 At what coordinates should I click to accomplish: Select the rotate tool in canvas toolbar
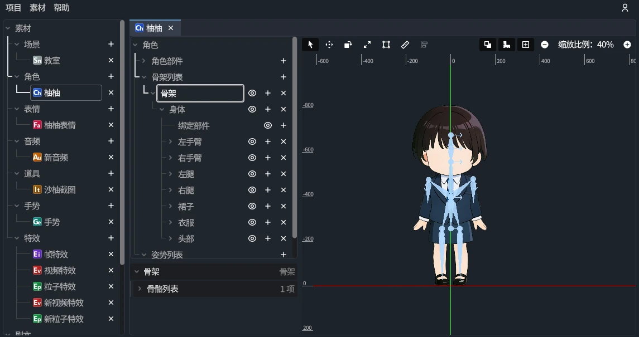(348, 45)
